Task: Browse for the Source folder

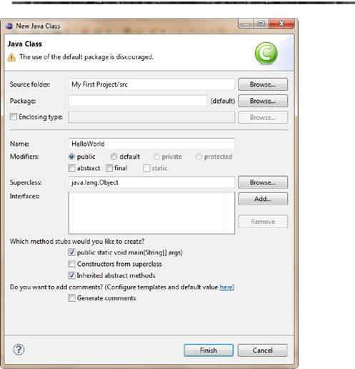Action: coord(263,84)
